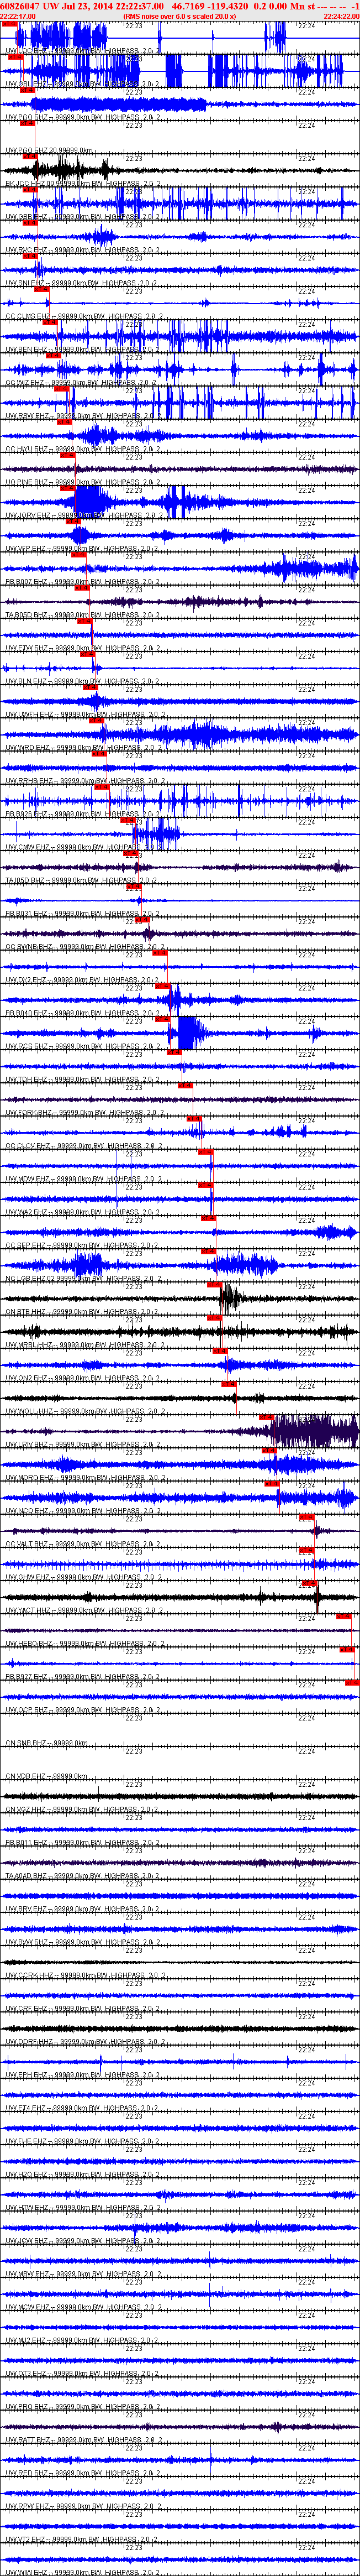Select the CC.CLCV EHZ trace label

(84, 1145)
